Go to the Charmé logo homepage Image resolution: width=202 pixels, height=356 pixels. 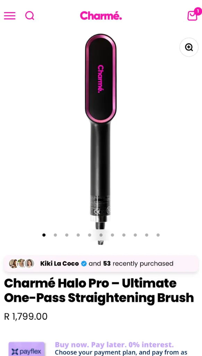(101, 16)
